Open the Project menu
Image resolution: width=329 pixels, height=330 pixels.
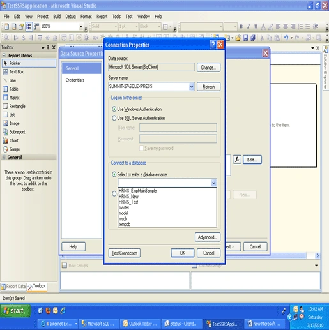click(43, 17)
